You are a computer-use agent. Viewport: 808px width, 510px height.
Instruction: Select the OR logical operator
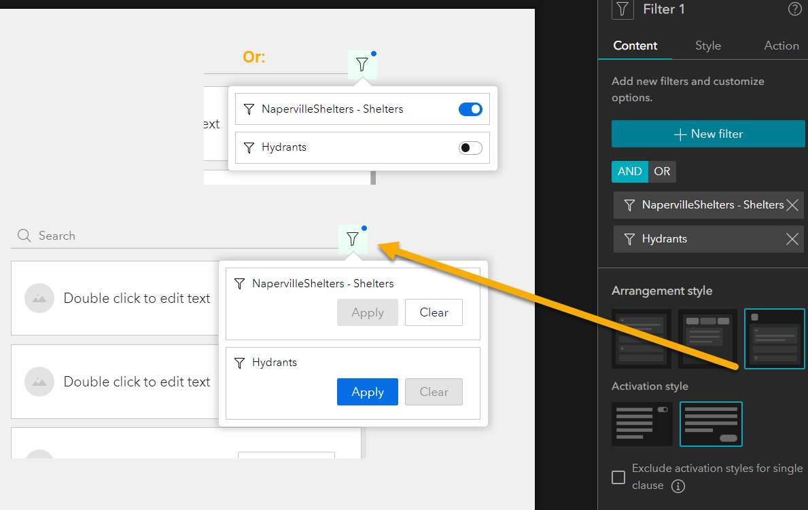click(x=662, y=172)
